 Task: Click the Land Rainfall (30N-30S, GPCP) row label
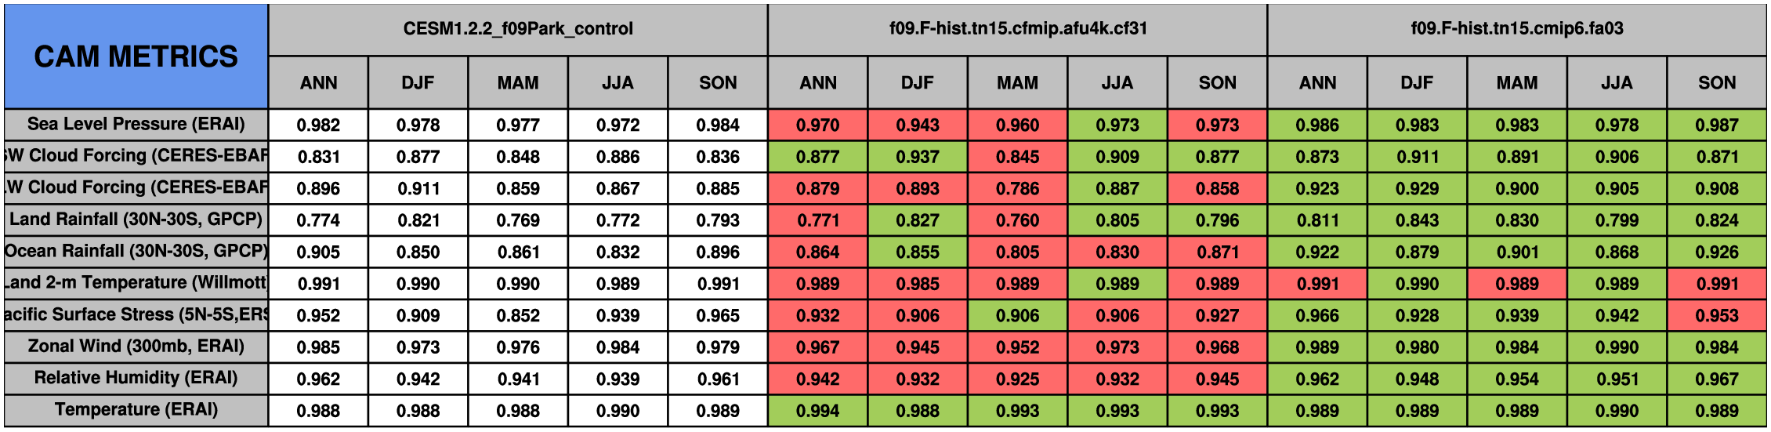136,220
